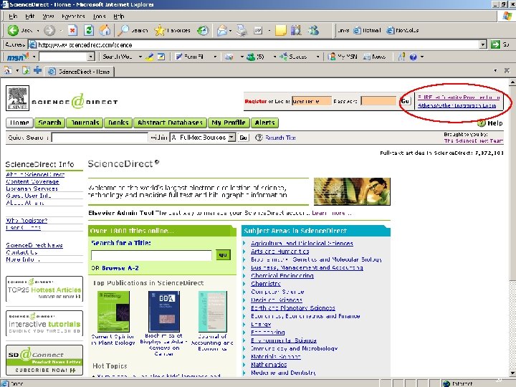Open Favorites star in the toolbar
This screenshot has height=387, width=516.
160,30
